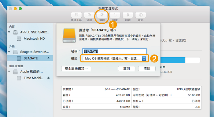
Task: Click the 連線 USB value
Action: [x=197, y=107]
